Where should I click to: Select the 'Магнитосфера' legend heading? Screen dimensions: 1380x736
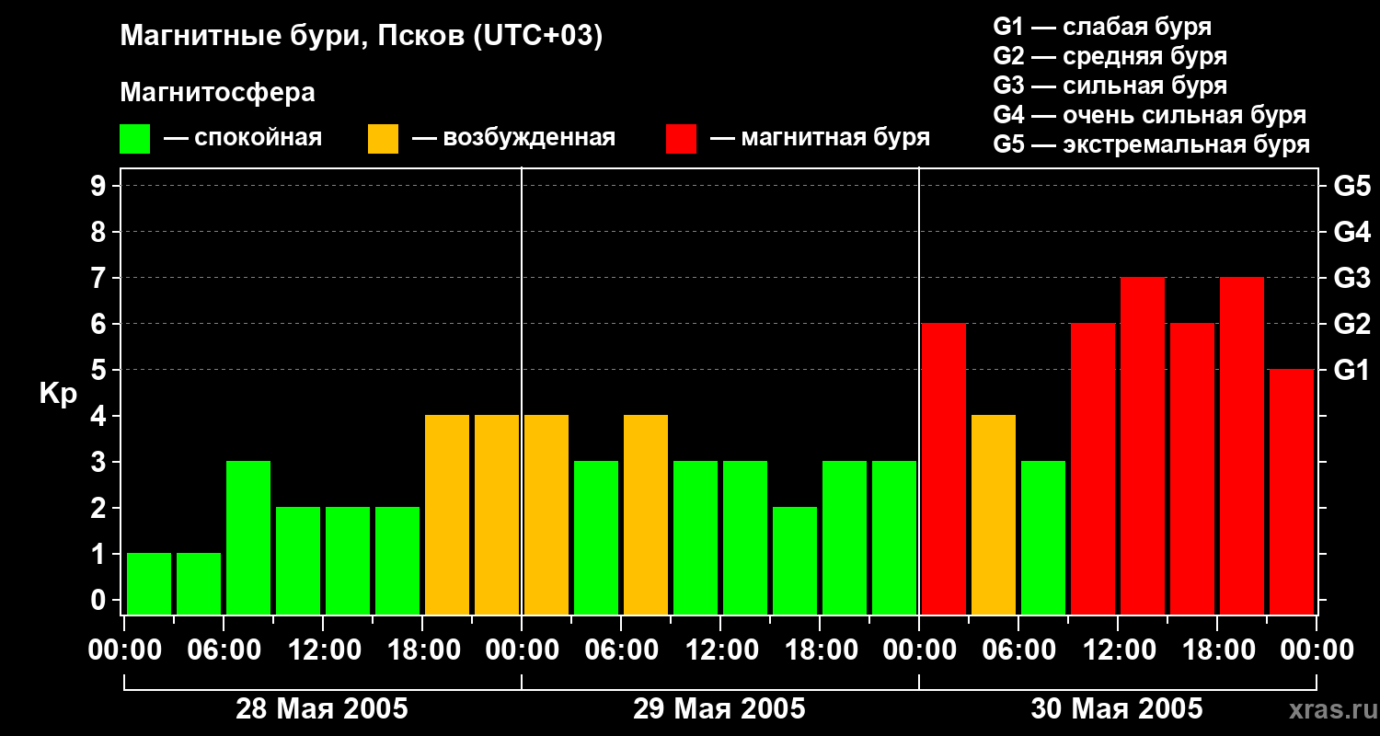click(217, 93)
